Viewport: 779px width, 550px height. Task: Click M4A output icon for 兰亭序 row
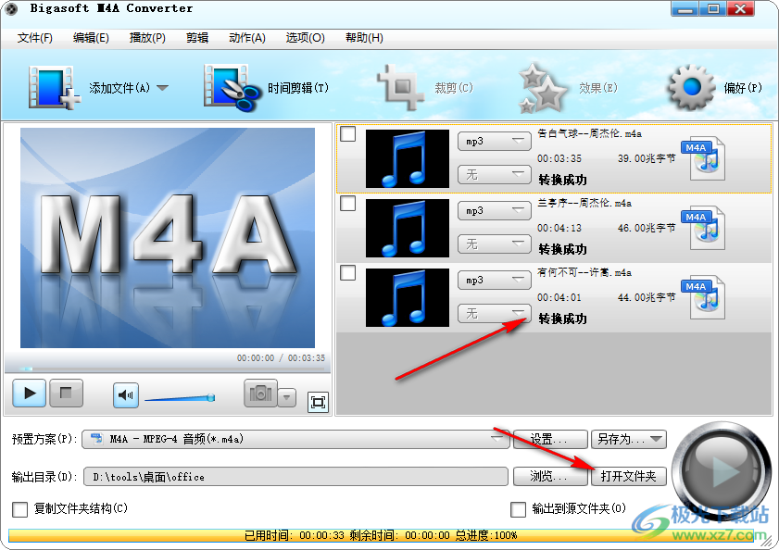(x=703, y=228)
